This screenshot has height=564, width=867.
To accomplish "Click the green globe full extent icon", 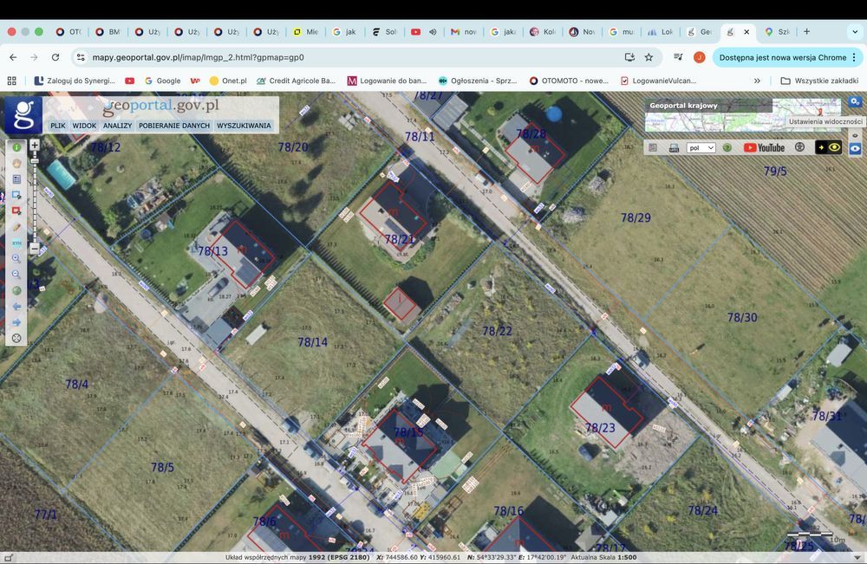I will [x=16, y=290].
